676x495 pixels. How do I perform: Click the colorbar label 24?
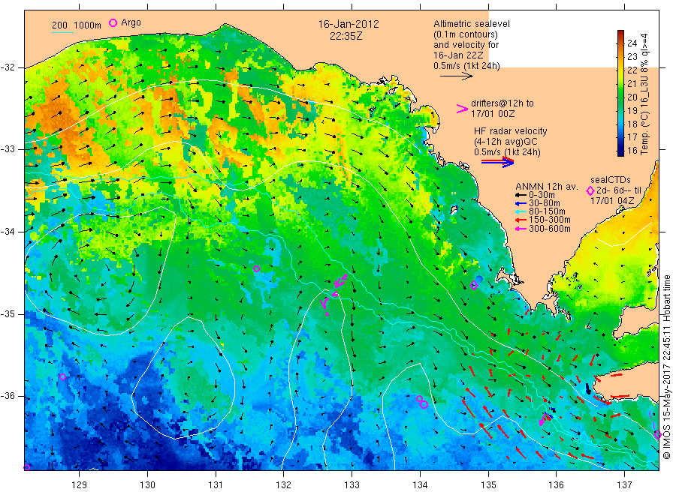click(632, 43)
